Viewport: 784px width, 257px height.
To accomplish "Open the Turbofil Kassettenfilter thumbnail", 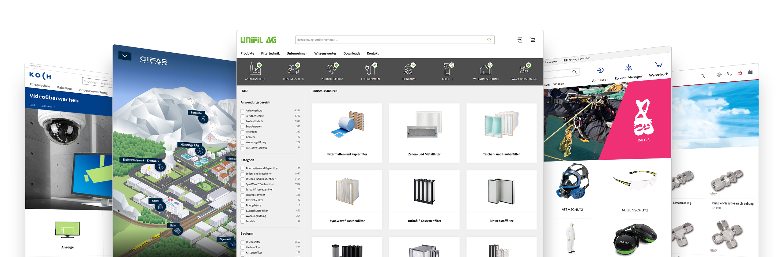I will (x=424, y=191).
